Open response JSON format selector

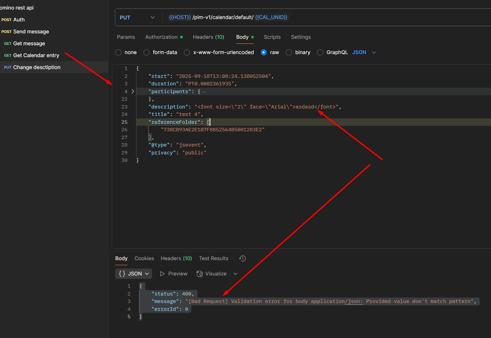(134, 274)
